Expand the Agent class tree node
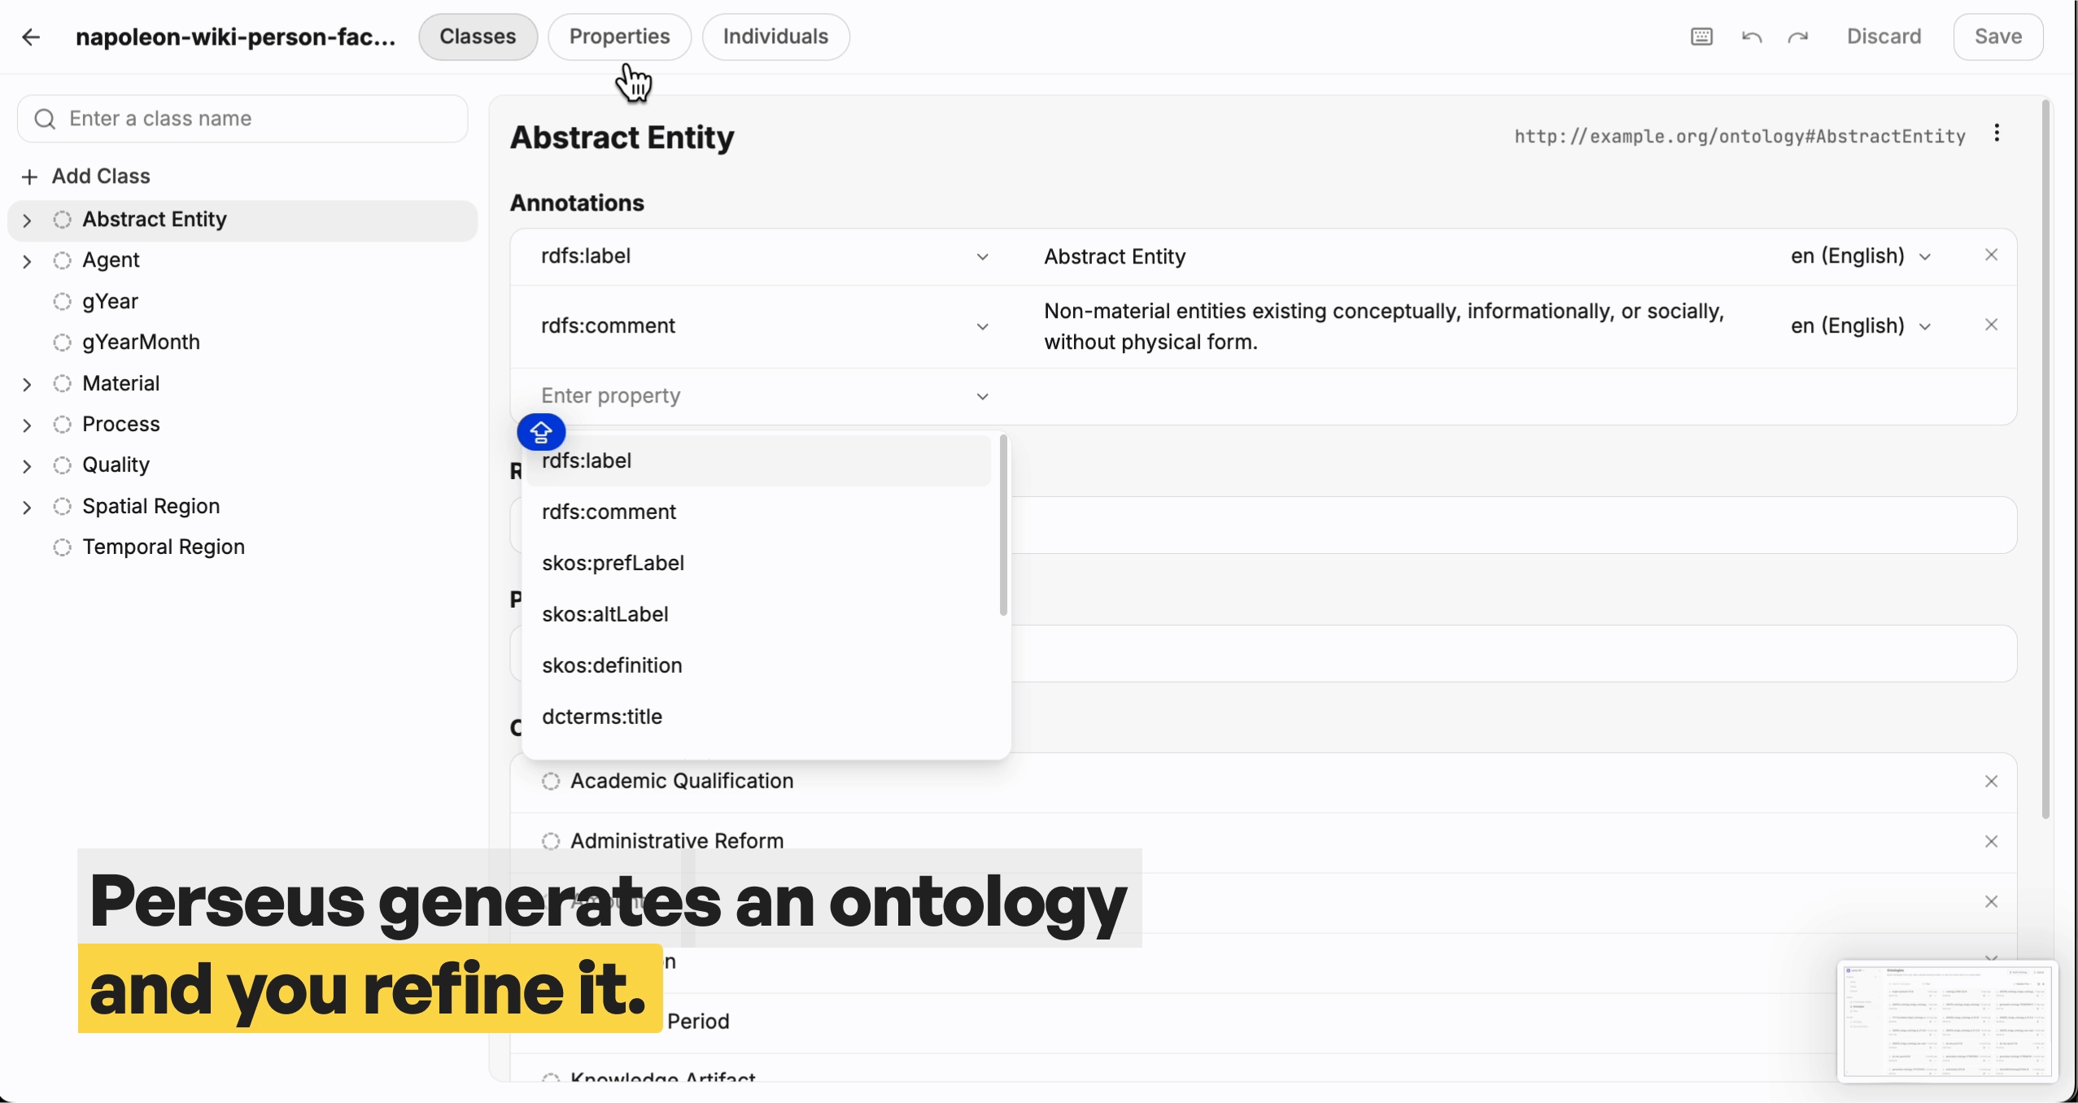2078x1103 pixels. 27,261
